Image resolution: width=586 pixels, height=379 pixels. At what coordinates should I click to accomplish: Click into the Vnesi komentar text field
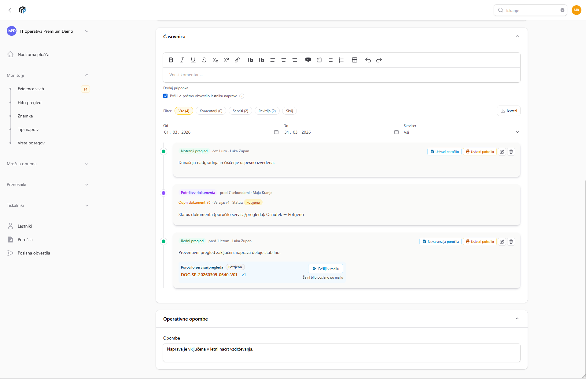coord(341,75)
